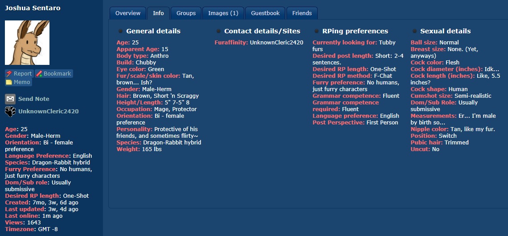The width and height of the screenshot is (508, 236).
Task: Click Language preference: English in RPing preferences
Action: [356, 116]
